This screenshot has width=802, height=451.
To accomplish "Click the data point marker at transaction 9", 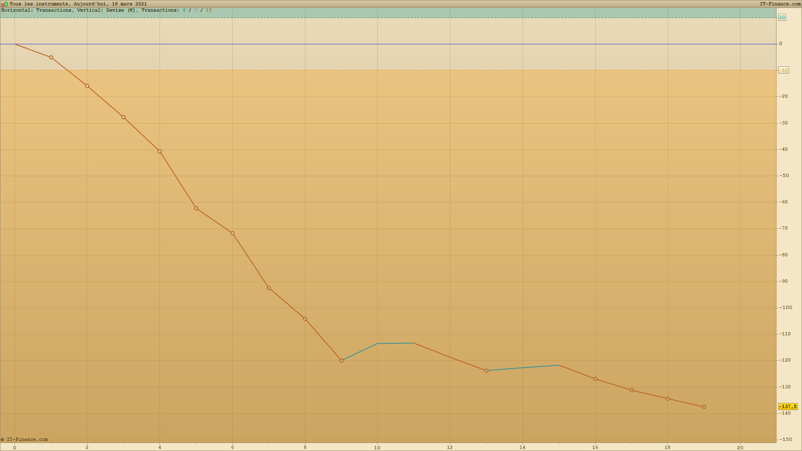I will 341,360.
